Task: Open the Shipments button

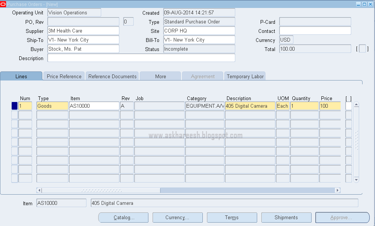Action: tap(286, 218)
